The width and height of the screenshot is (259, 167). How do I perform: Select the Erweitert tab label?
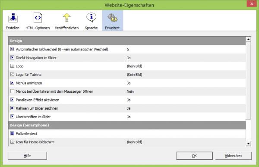click(x=112, y=28)
